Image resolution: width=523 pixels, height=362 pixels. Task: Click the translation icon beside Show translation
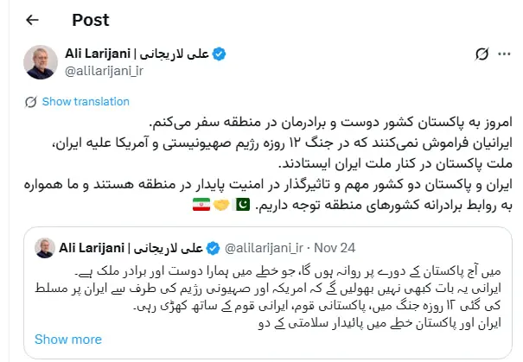31,102
